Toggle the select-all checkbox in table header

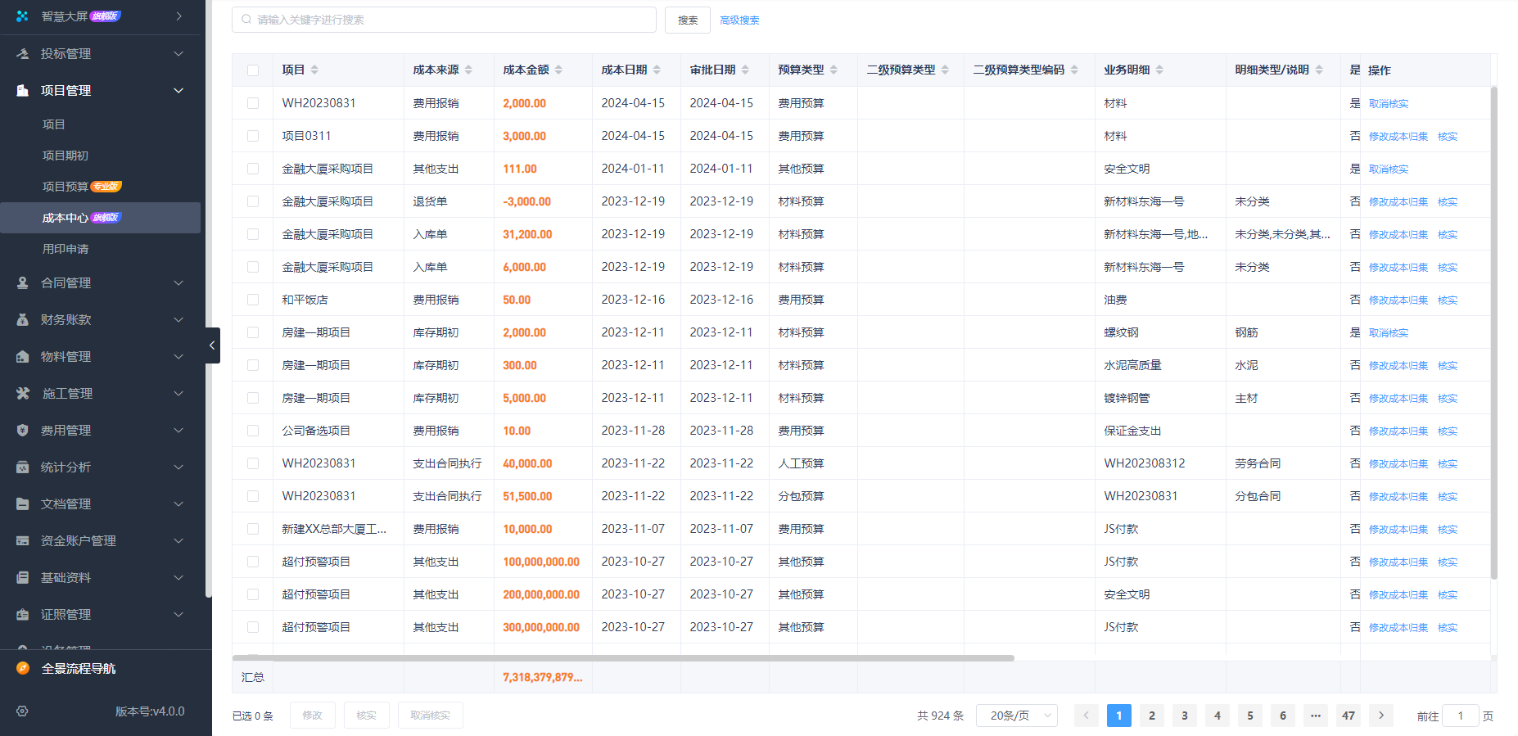click(253, 70)
